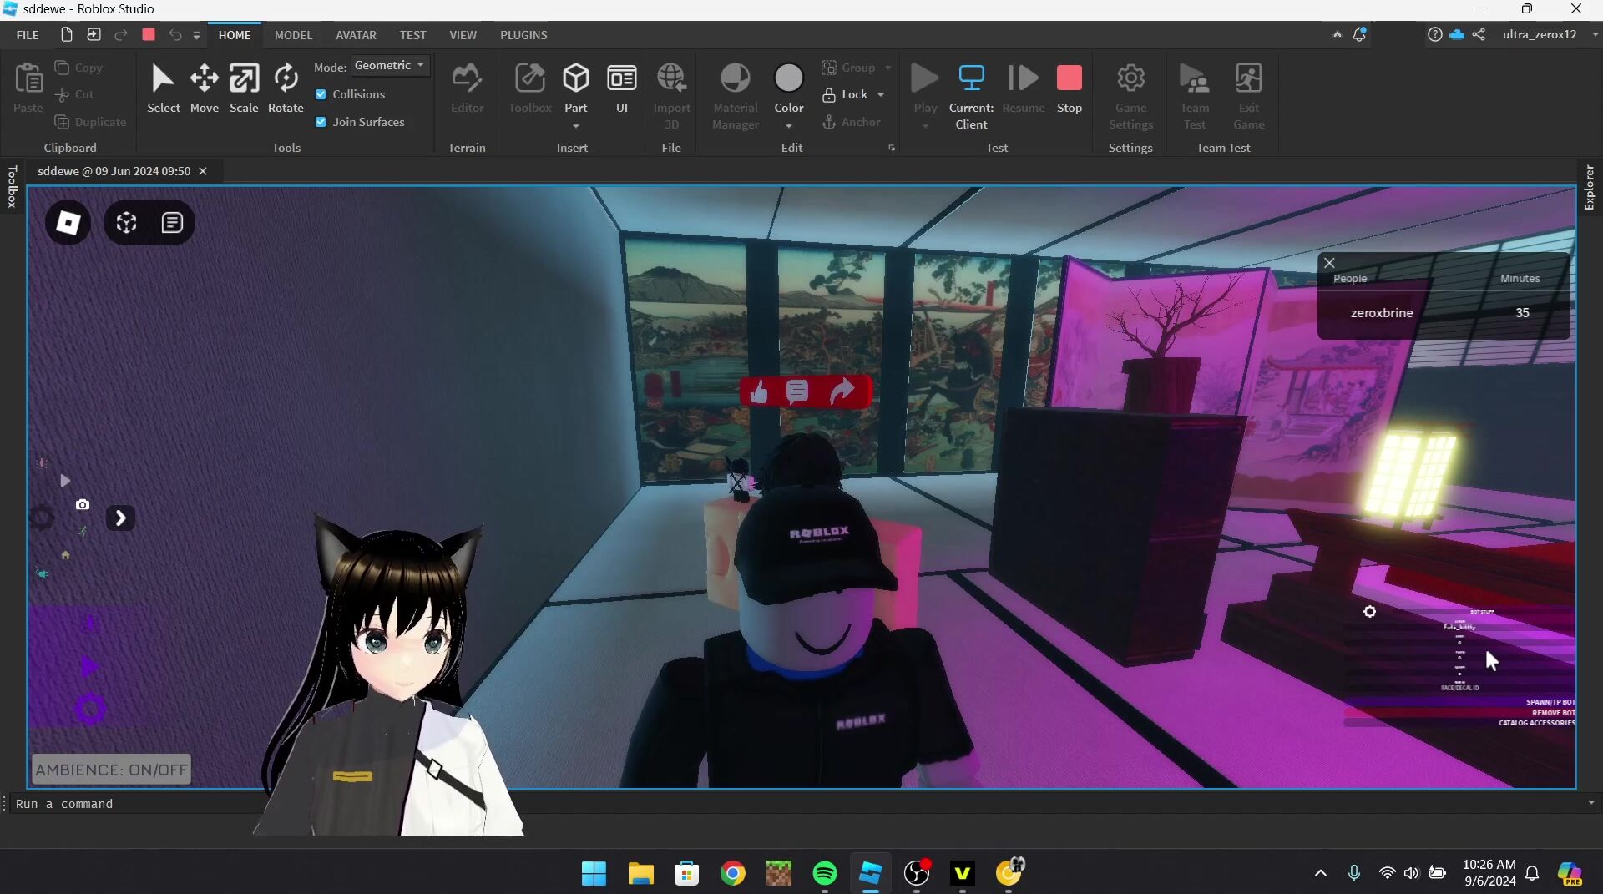Open the PLUGINS ribbon tab

click(x=523, y=35)
